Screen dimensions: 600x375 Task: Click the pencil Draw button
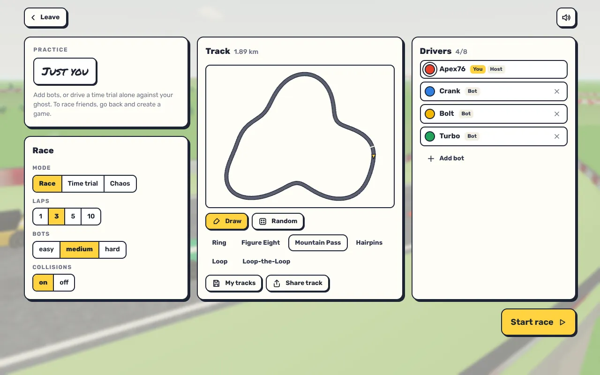tap(226, 221)
